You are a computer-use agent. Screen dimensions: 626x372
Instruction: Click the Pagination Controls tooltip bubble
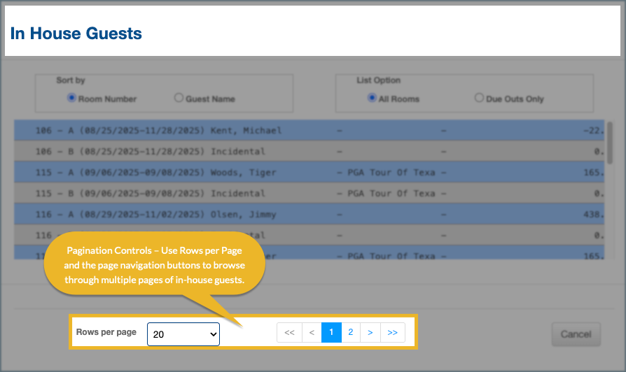[x=154, y=265]
